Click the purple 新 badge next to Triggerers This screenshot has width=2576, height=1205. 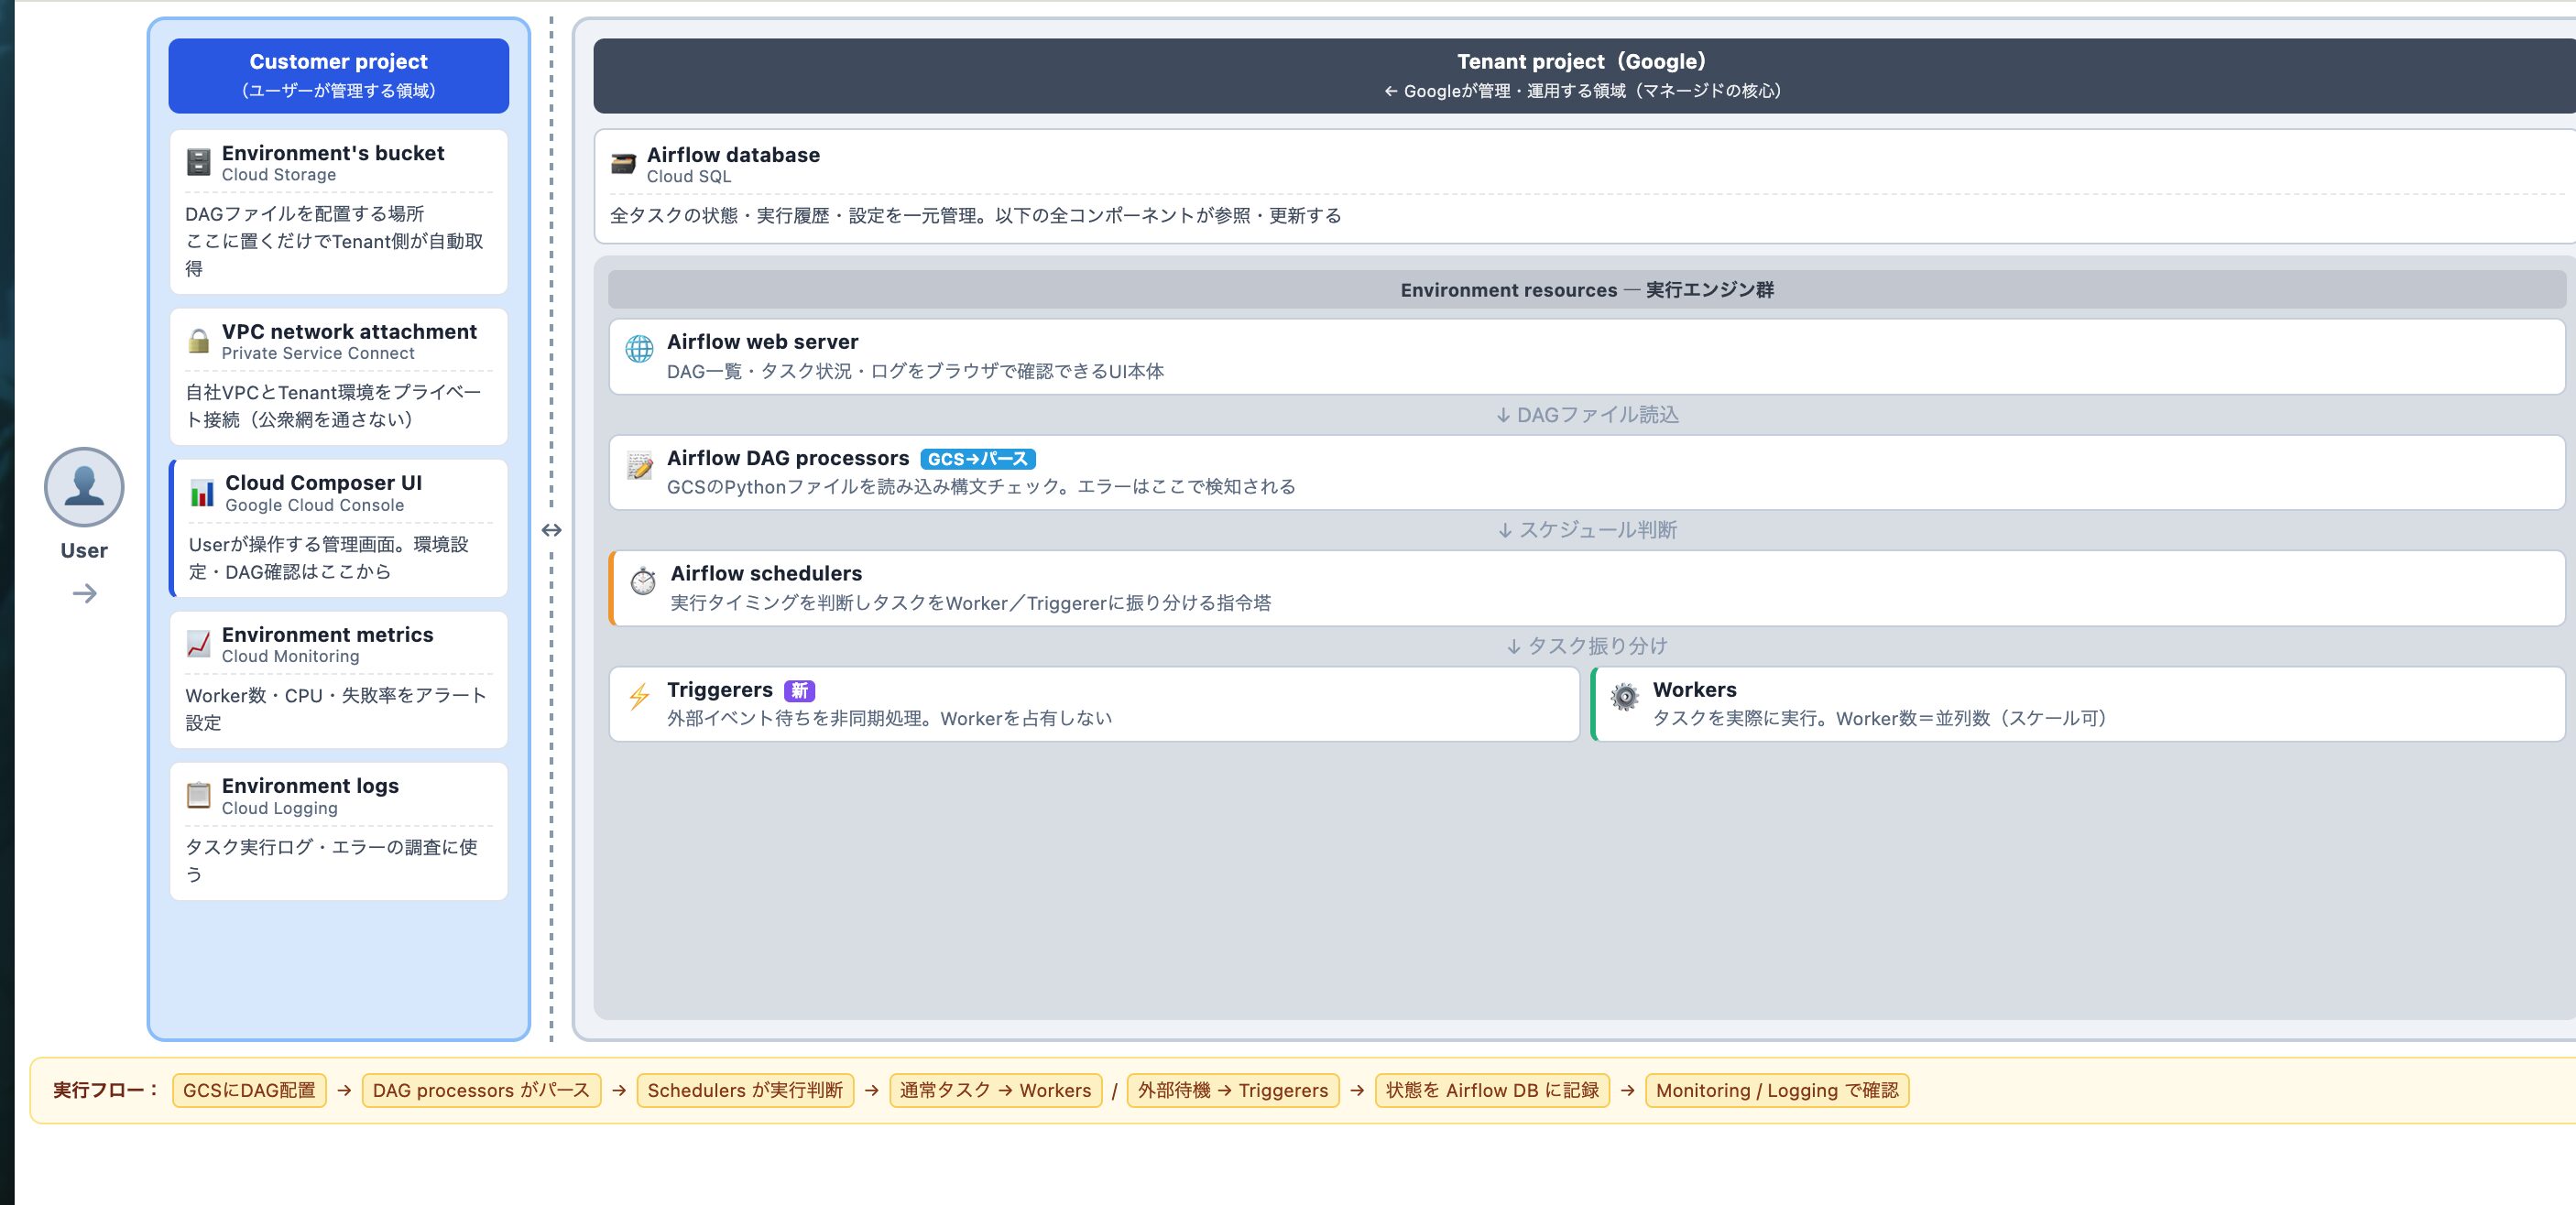tap(799, 690)
